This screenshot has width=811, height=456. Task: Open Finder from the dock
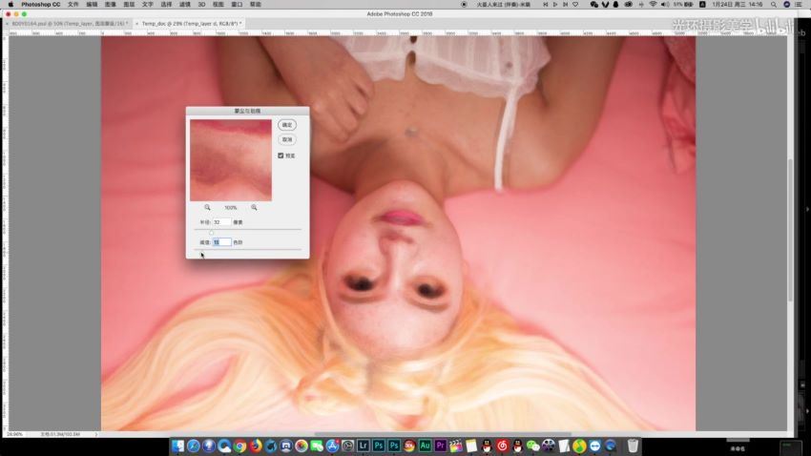point(178,446)
